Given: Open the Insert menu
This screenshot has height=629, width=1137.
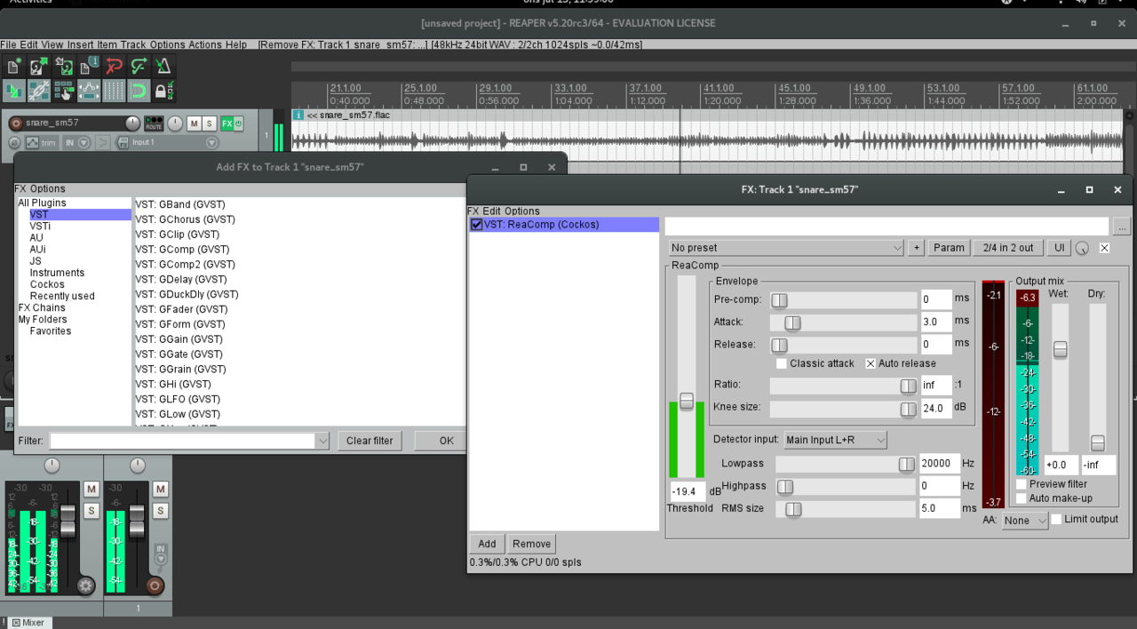Looking at the screenshot, I should click(80, 44).
